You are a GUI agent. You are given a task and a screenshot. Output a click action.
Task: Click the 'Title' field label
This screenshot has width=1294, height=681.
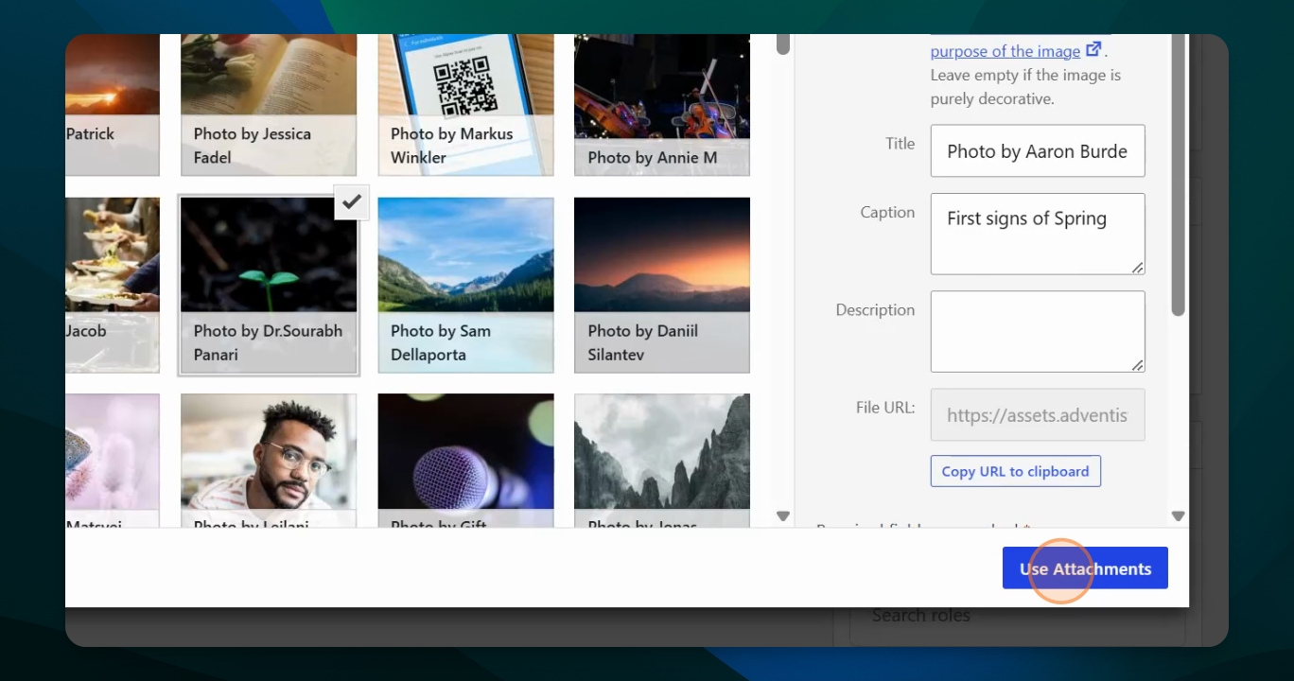(901, 144)
